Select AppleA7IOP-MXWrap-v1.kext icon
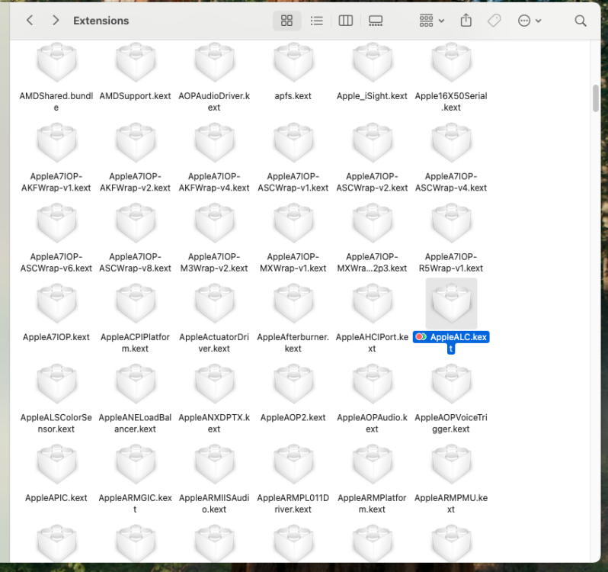 (x=293, y=223)
